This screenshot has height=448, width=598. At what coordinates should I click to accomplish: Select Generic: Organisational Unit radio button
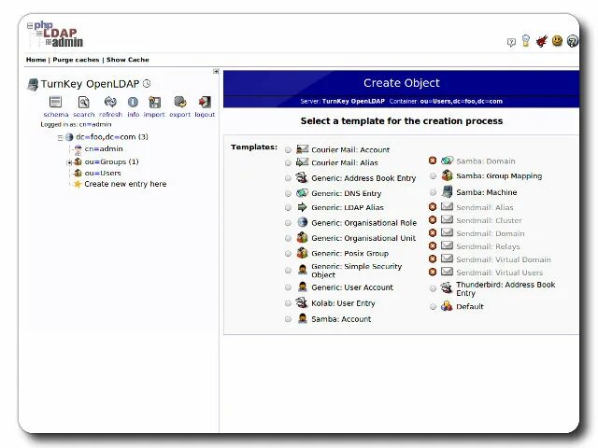pyautogui.click(x=288, y=239)
